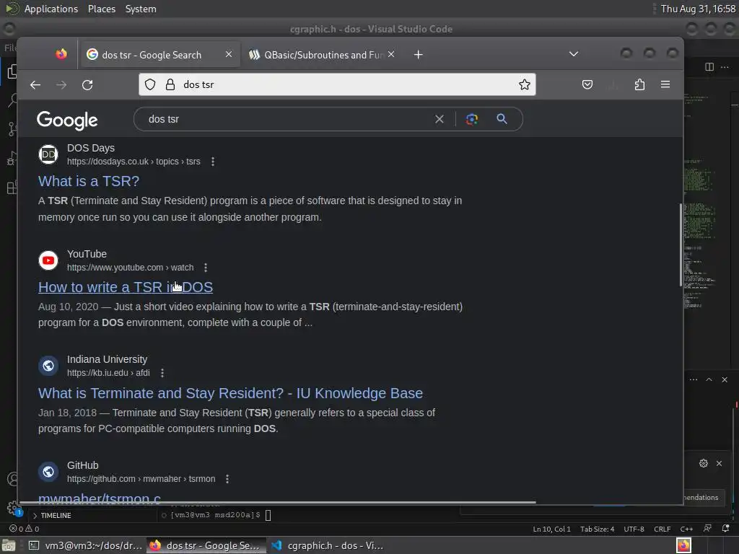Select UTF-8 encoding in status bar
739x554 pixels.
(634, 529)
